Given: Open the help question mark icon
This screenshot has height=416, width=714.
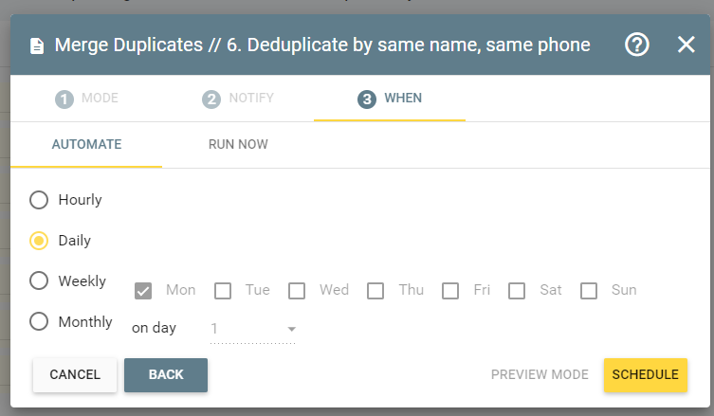Looking at the screenshot, I should click(636, 45).
